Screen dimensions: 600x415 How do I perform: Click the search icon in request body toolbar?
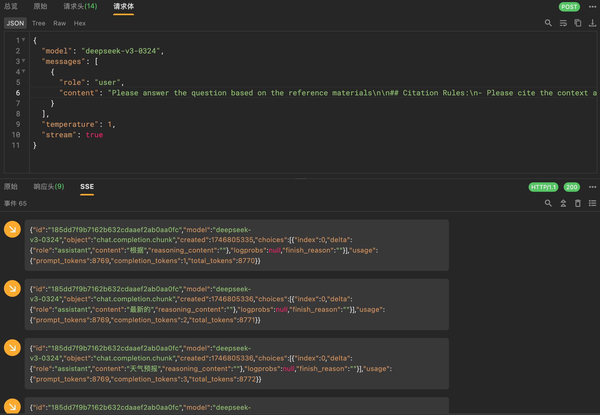pyautogui.click(x=548, y=23)
